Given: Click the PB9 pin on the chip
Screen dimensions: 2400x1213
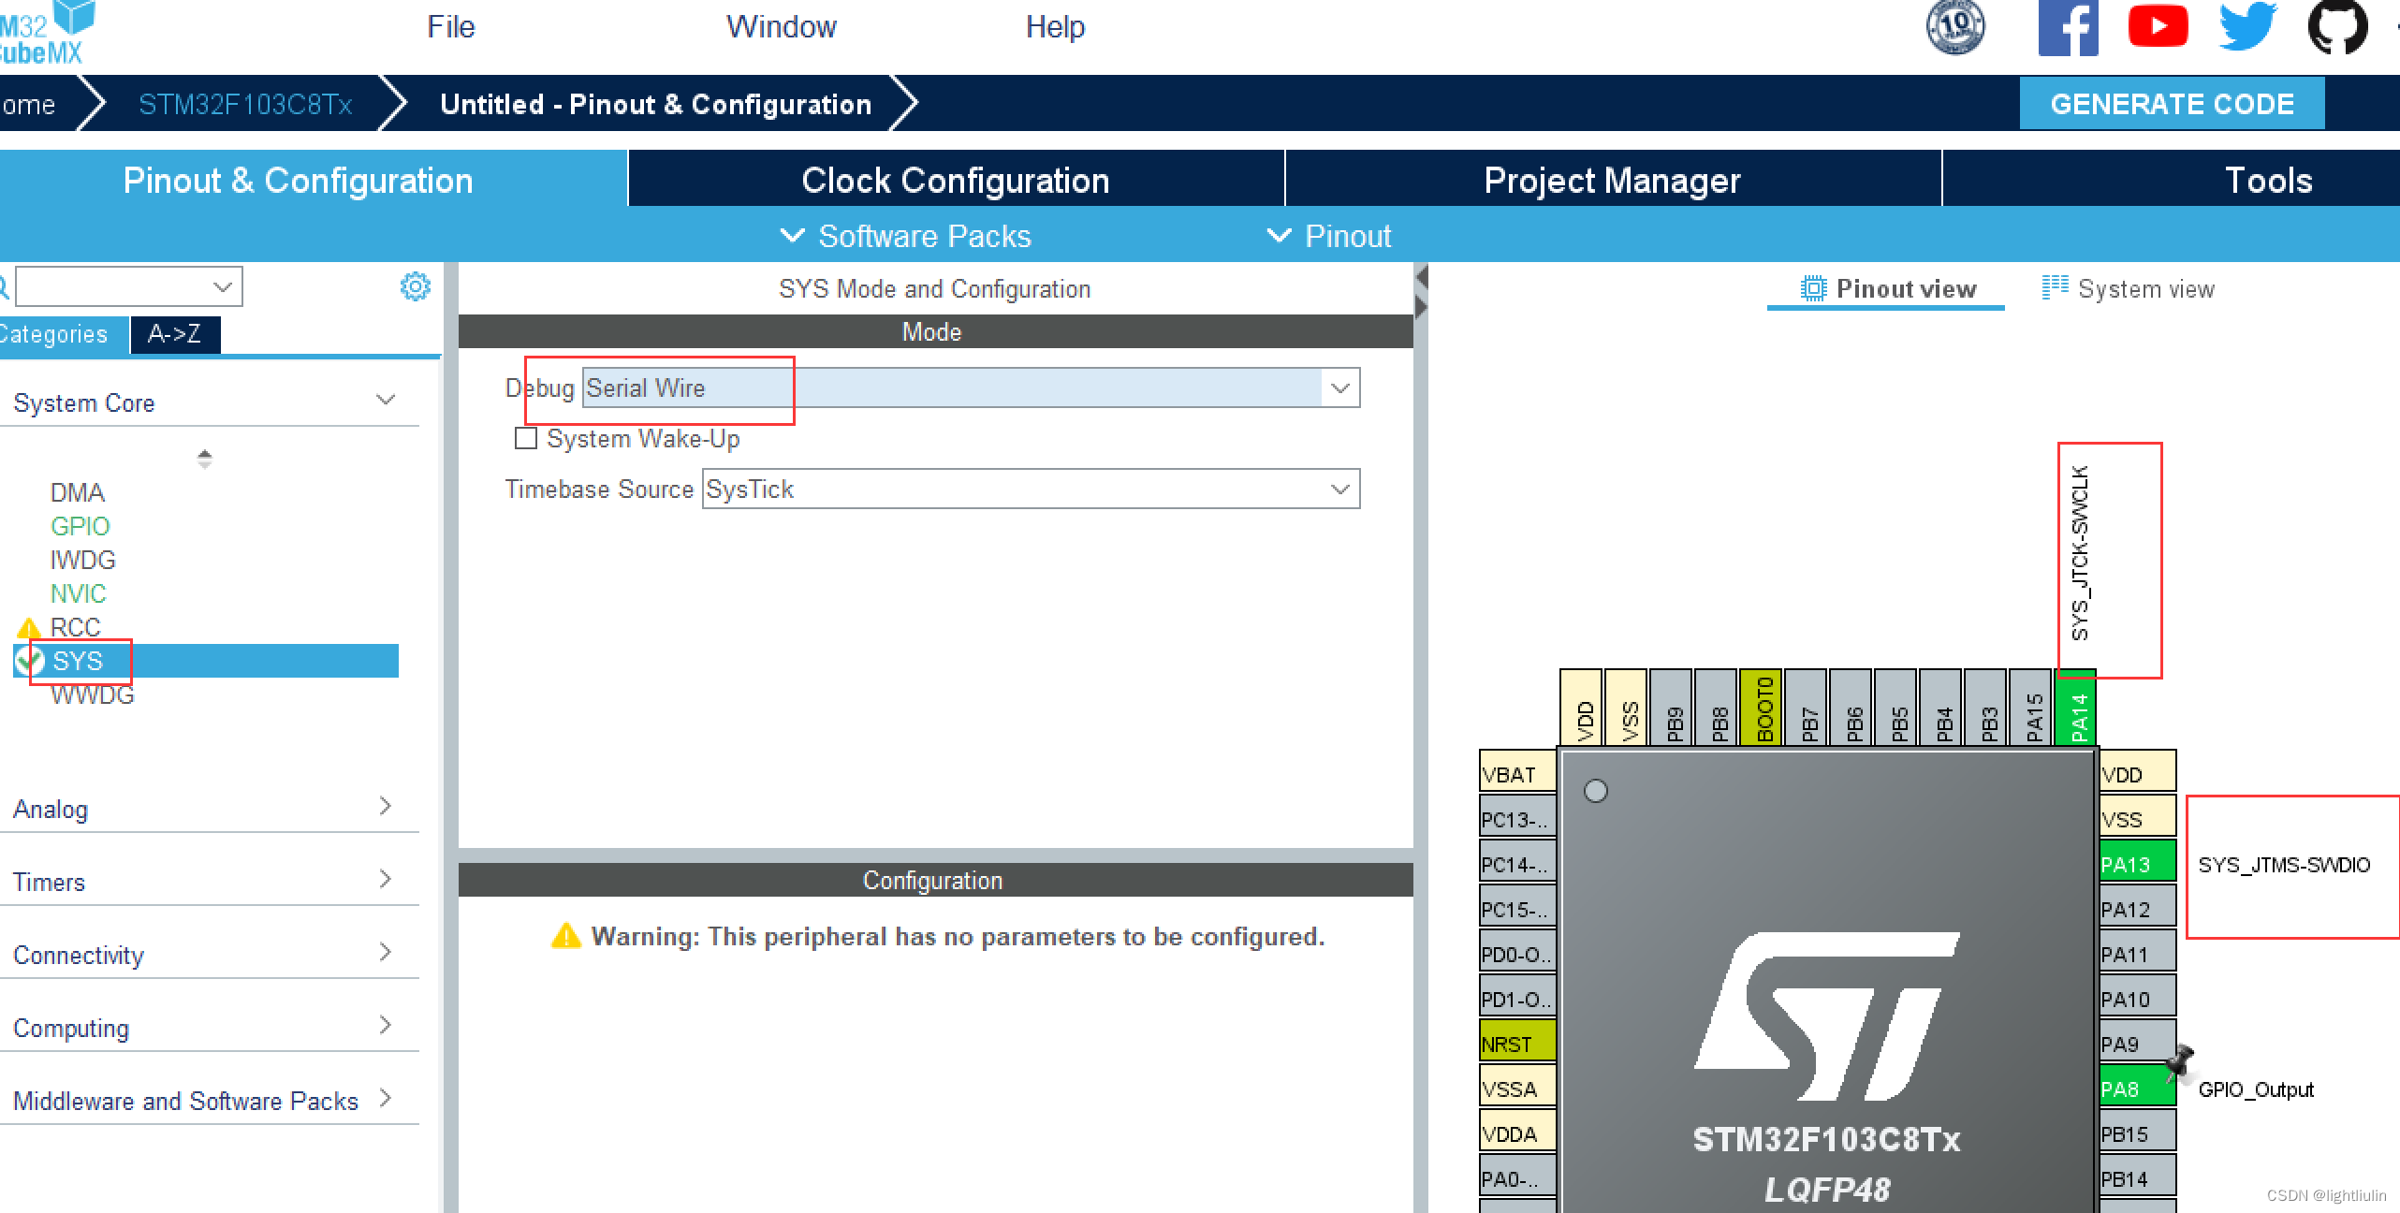Looking at the screenshot, I should click(x=1671, y=708).
